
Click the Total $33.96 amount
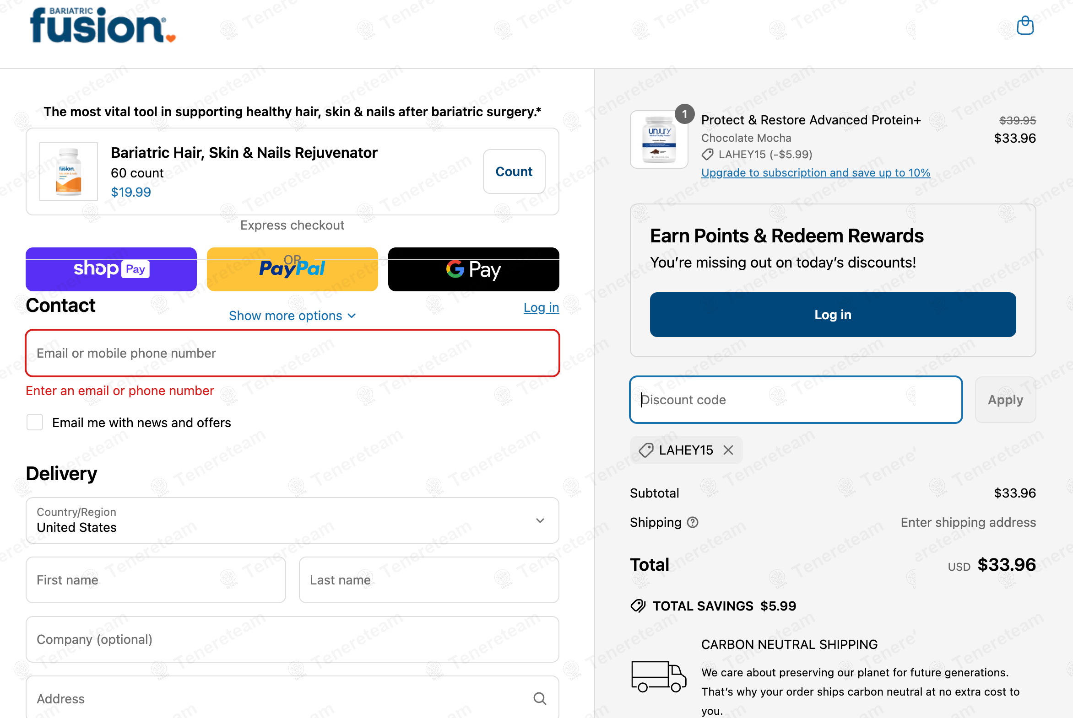click(1007, 565)
